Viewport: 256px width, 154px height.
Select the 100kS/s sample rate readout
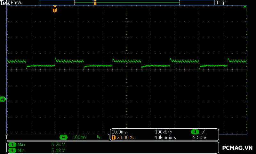point(164,132)
